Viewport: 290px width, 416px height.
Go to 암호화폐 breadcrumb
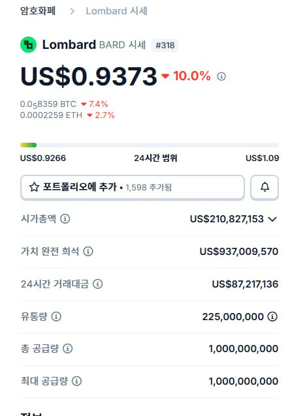(38, 11)
